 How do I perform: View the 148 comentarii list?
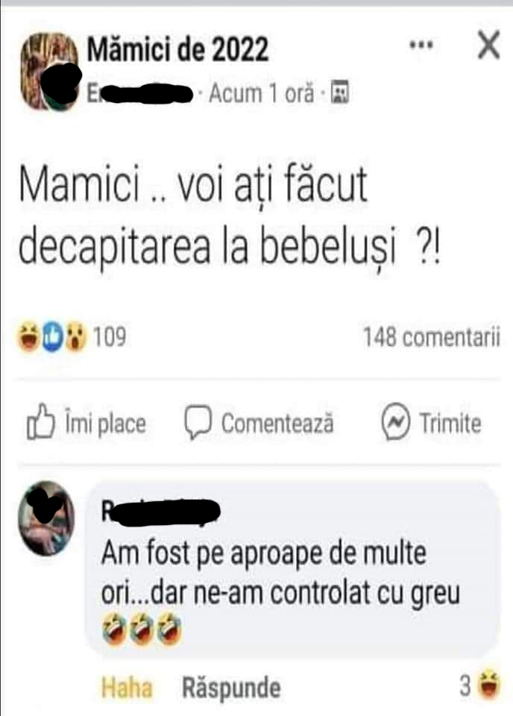tap(432, 337)
